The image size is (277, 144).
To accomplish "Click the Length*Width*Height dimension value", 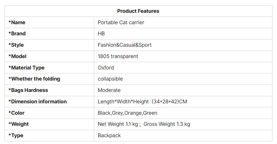I will tap(142, 101).
